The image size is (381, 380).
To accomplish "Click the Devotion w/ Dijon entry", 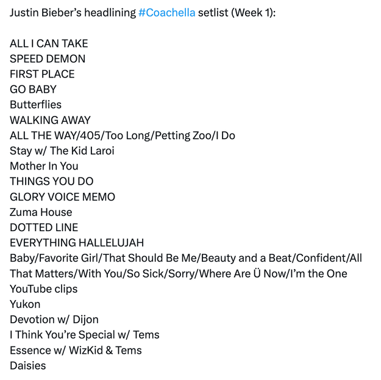I will (54, 319).
